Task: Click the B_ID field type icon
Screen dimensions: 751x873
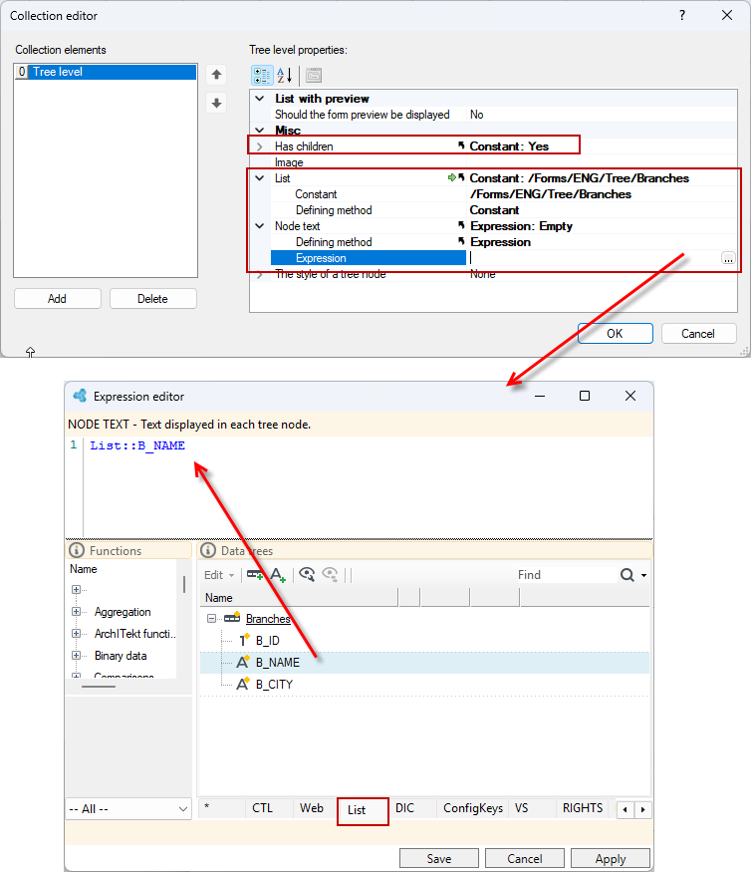Action: point(244,640)
